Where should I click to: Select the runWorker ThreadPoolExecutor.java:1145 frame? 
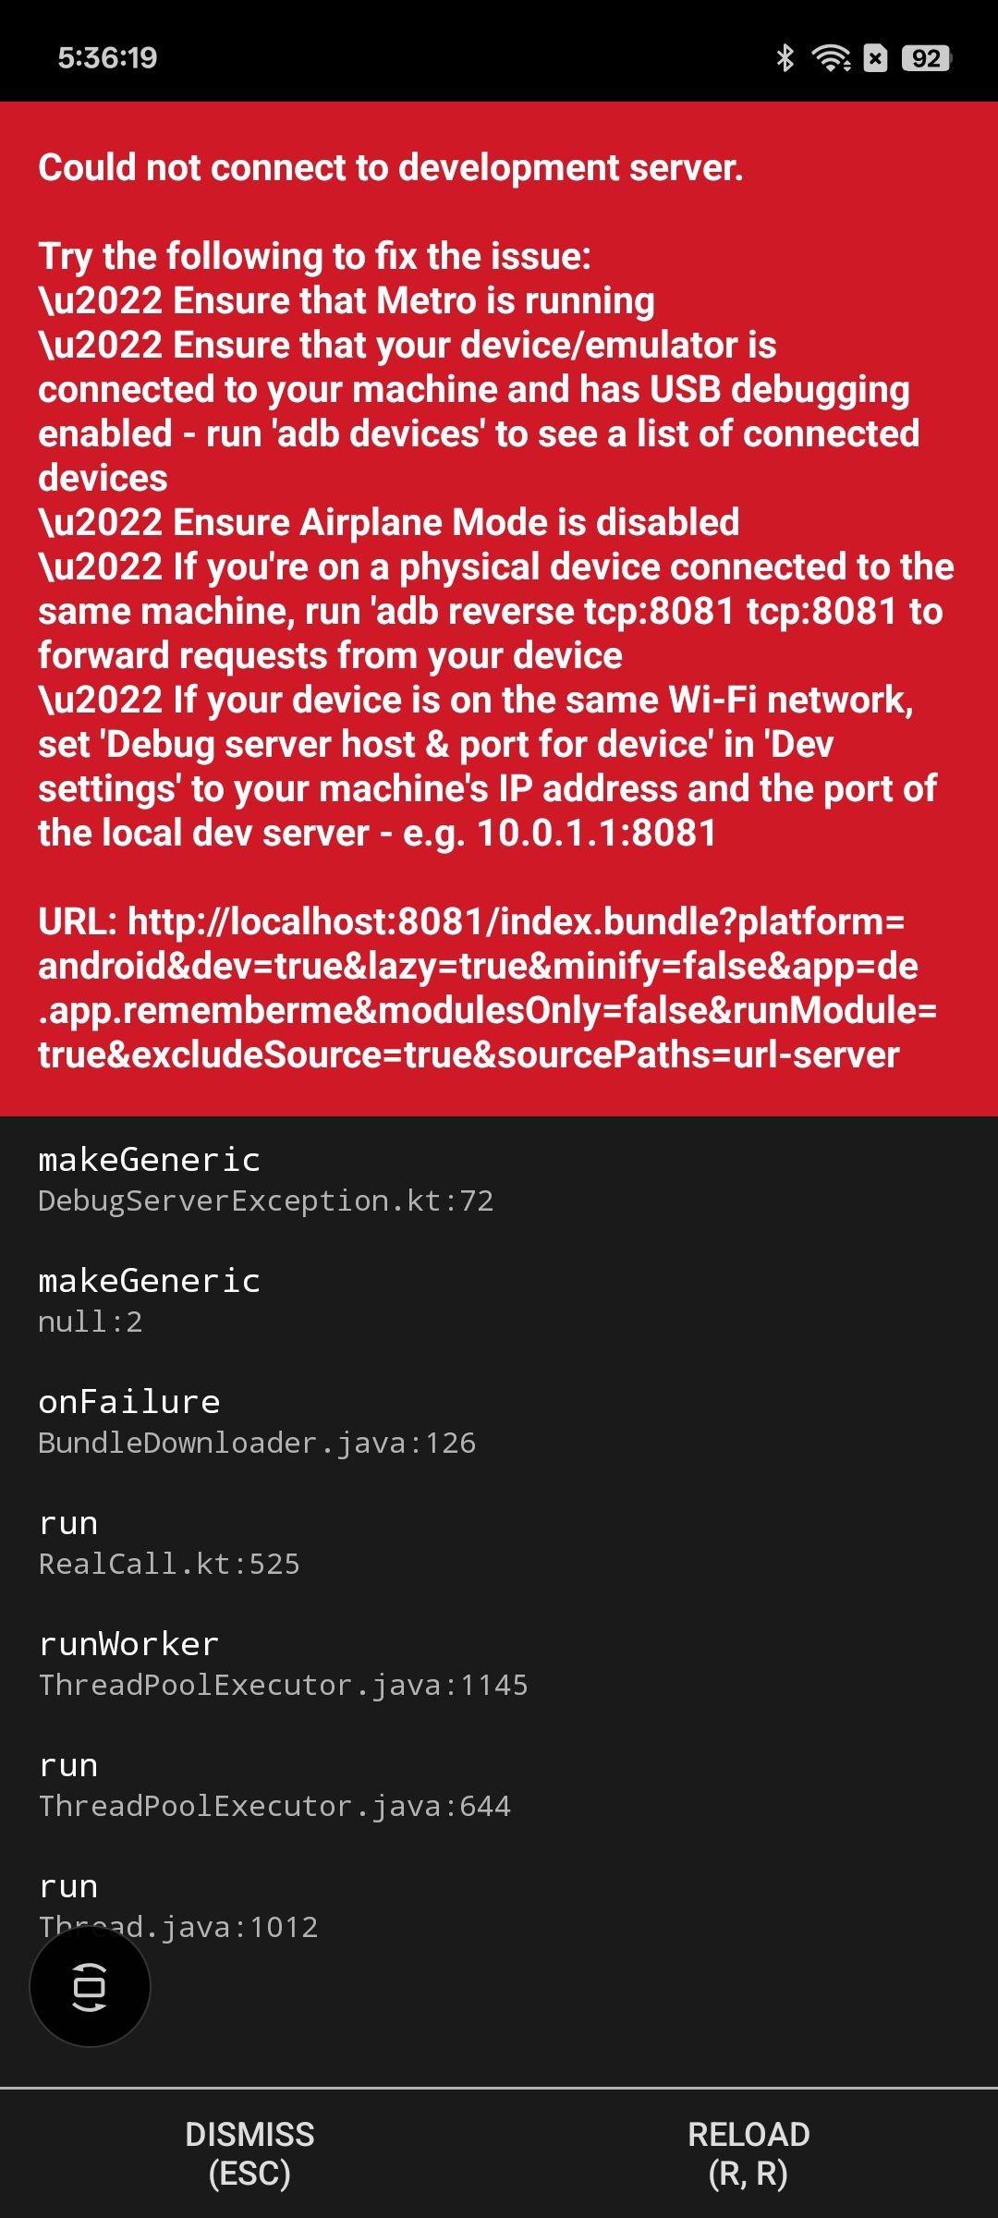coord(499,1663)
